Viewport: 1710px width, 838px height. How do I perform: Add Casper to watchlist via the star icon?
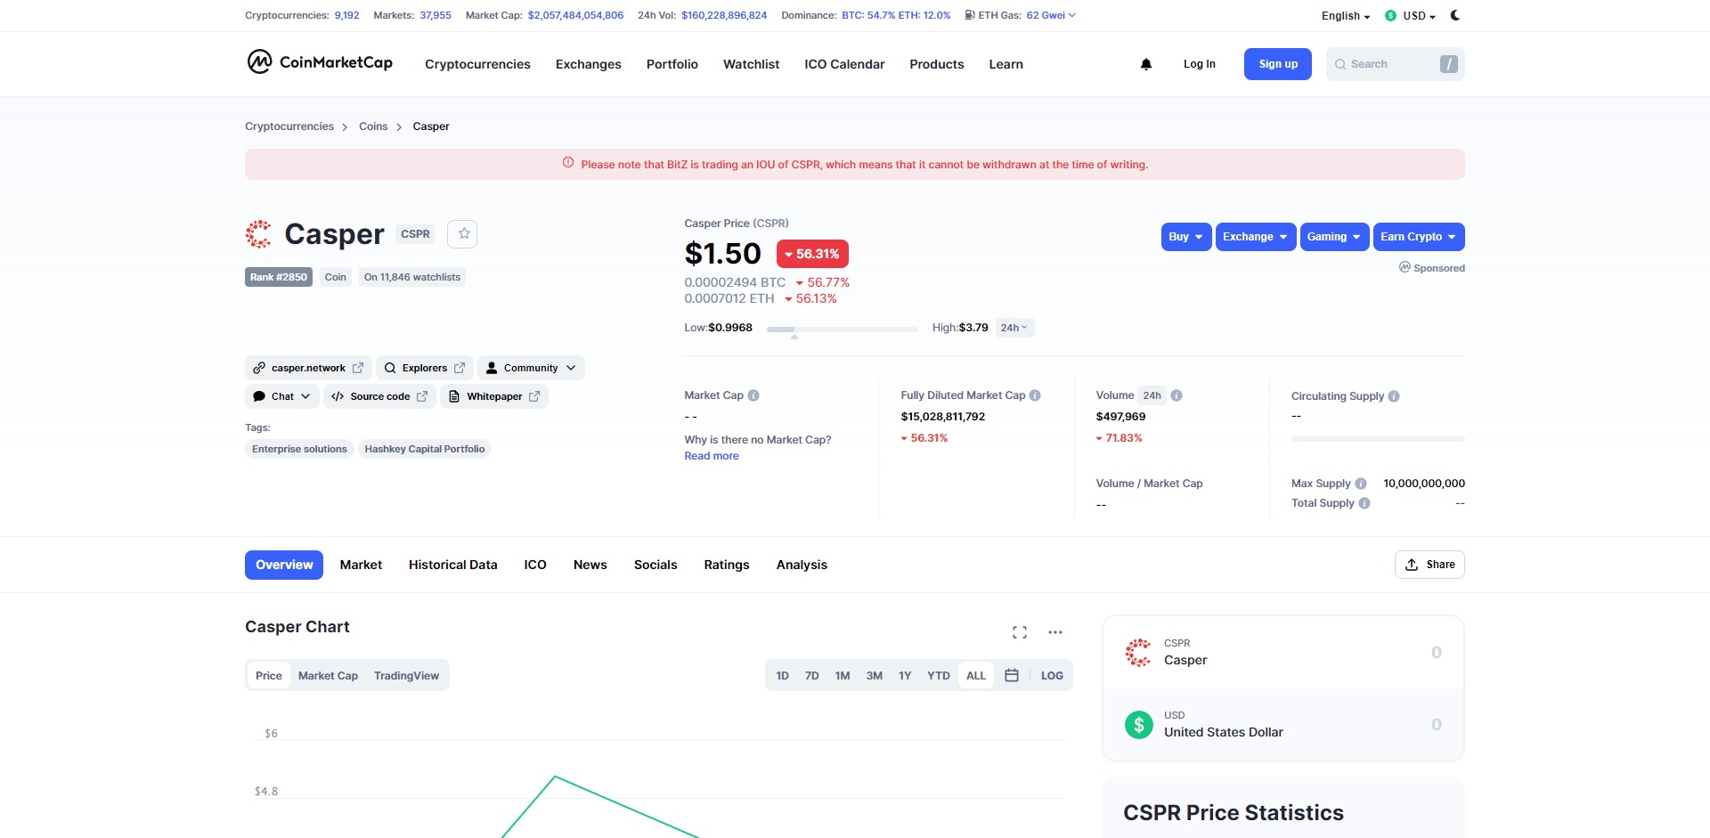tap(462, 233)
